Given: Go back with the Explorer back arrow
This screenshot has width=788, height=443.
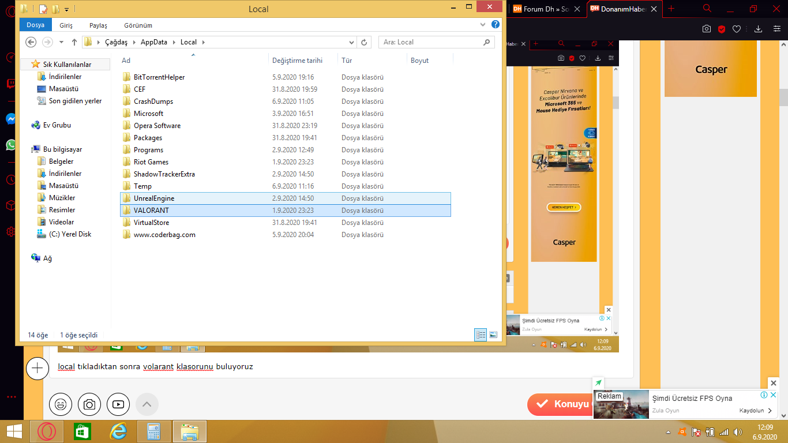Looking at the screenshot, I should click(x=31, y=42).
